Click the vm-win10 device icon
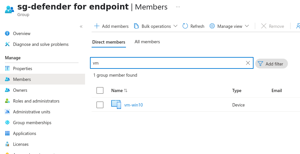 click(x=116, y=105)
